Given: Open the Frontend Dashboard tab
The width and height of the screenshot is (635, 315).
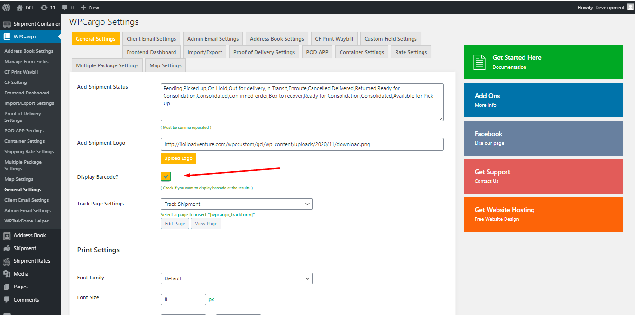Looking at the screenshot, I should pyautogui.click(x=151, y=52).
